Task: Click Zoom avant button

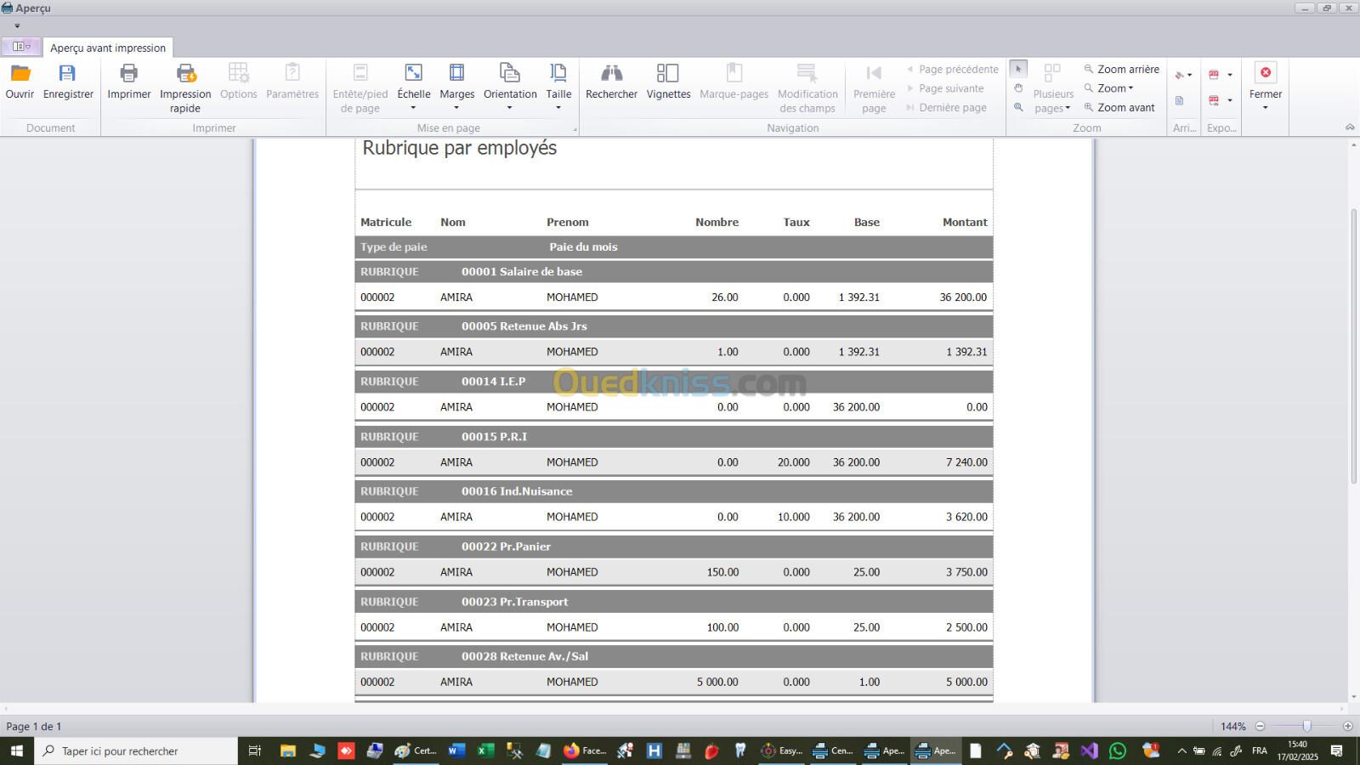Action: [1119, 108]
